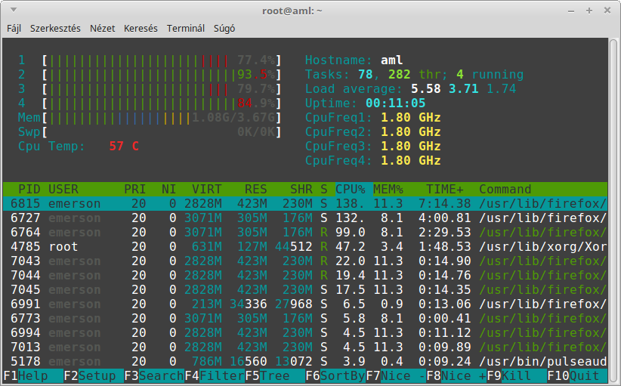Image resolution: width=621 pixels, height=386 pixels.
Task: Select process row with PID 6773
Action: [305, 318]
